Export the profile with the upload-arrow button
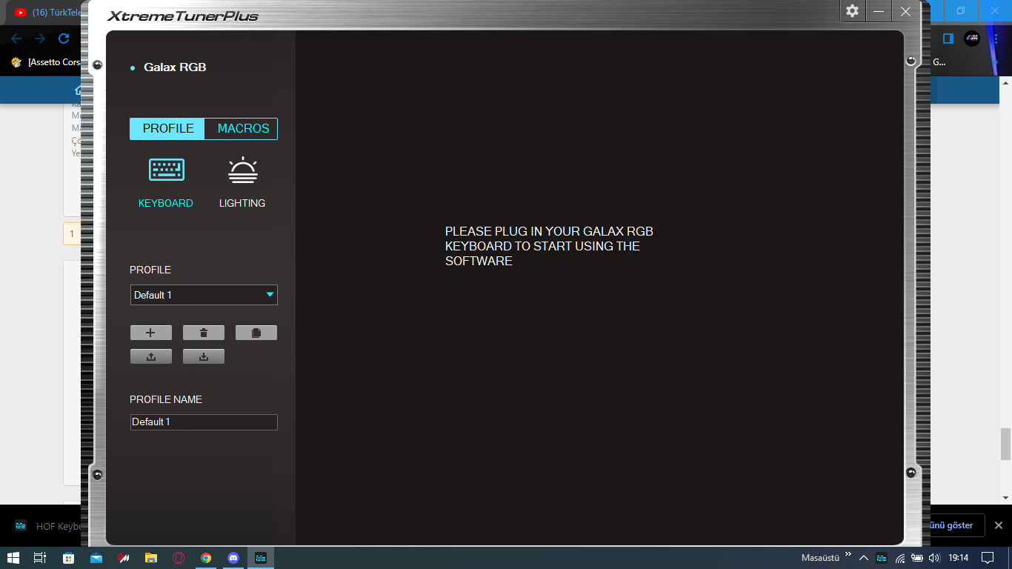1012x569 pixels. coord(151,356)
